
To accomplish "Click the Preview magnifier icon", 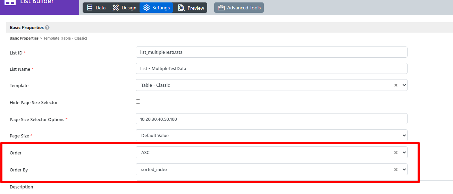I will (x=181, y=8).
